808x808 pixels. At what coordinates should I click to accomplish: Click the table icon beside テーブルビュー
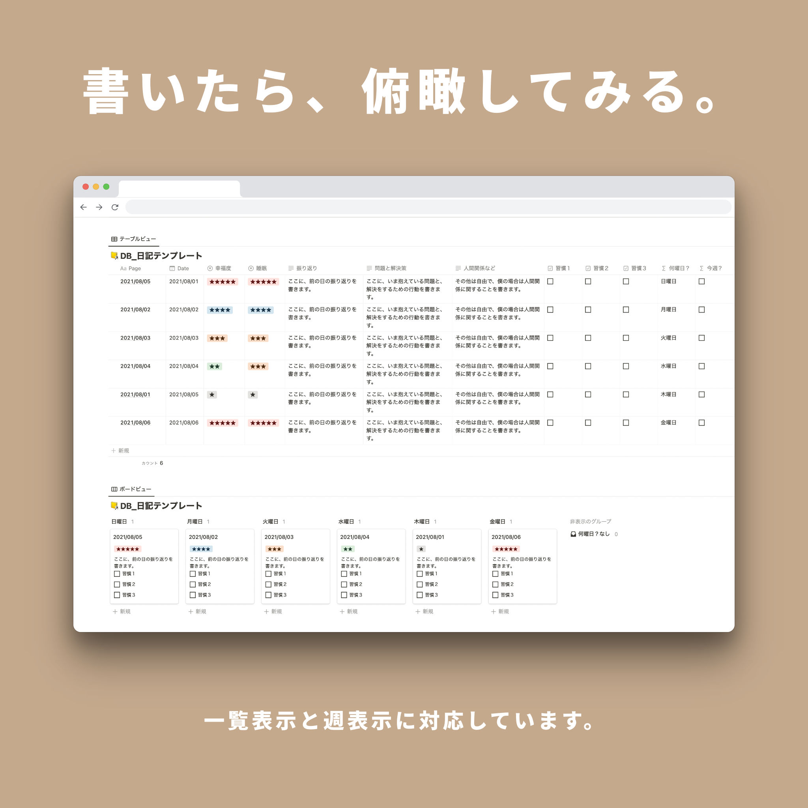click(114, 239)
